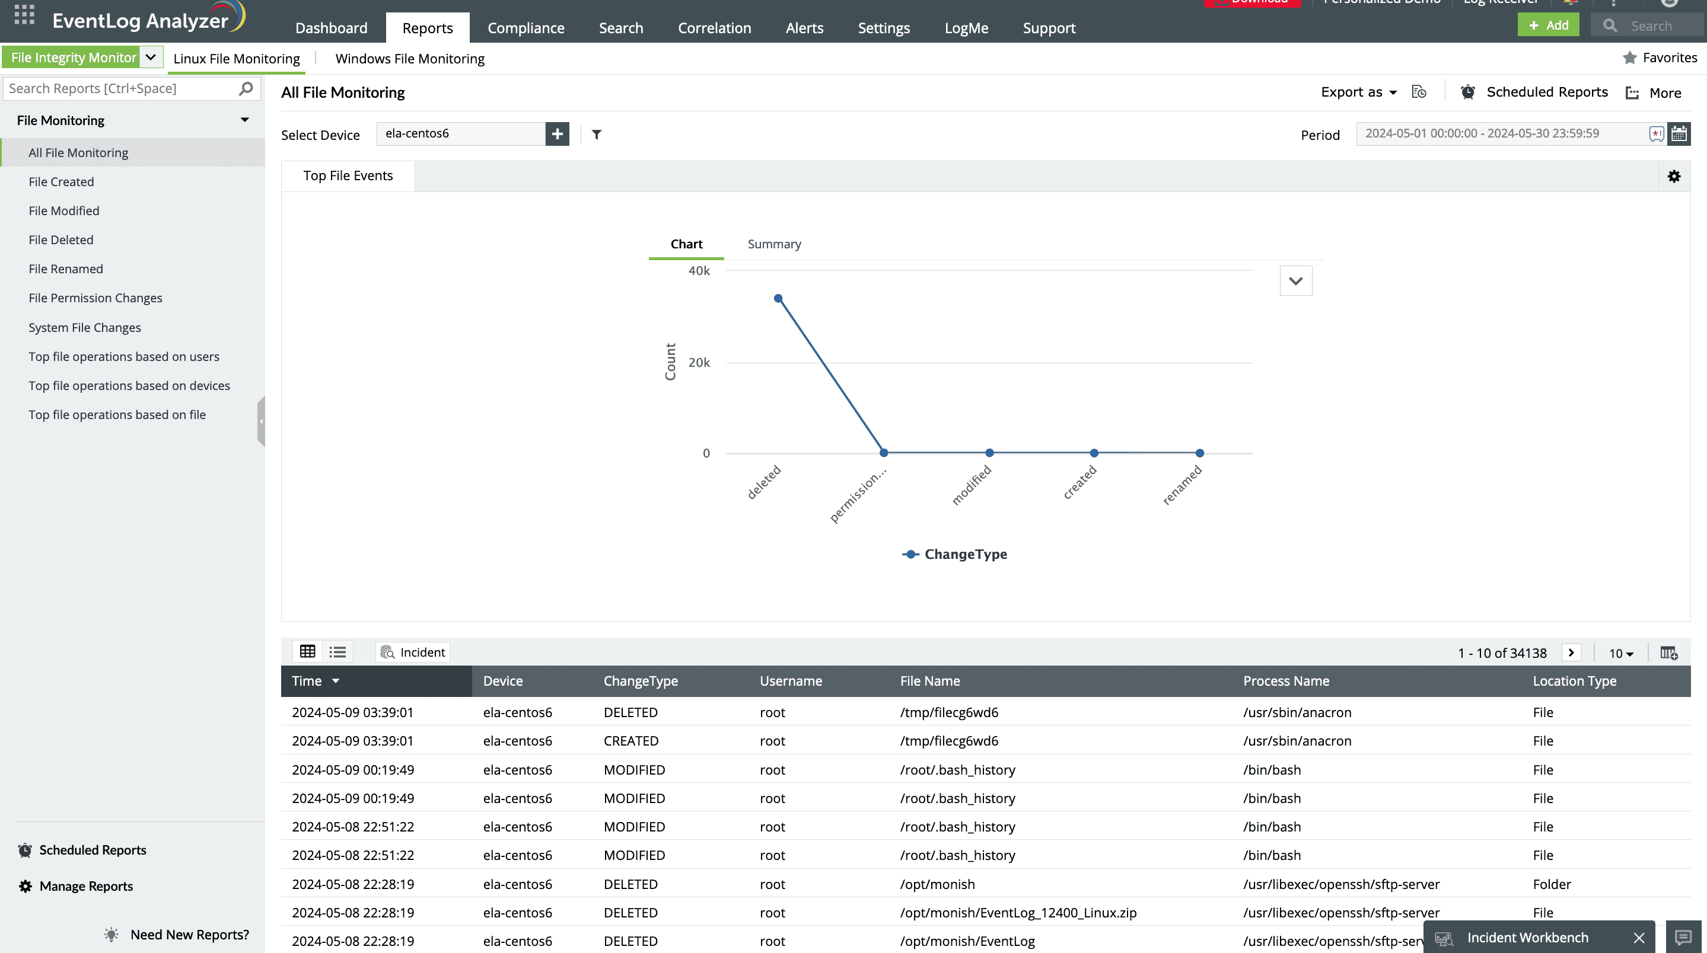1707x953 pixels.
Task: Click the gear settings icon on Top File Events
Action: 1674,176
